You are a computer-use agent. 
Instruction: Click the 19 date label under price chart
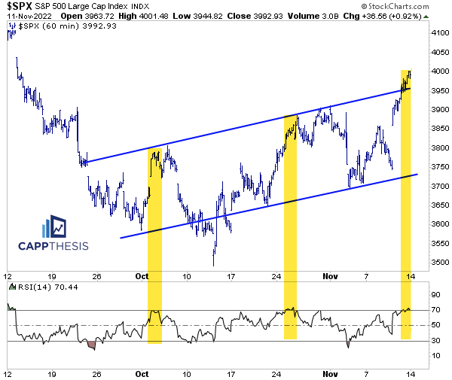[x=52, y=277]
